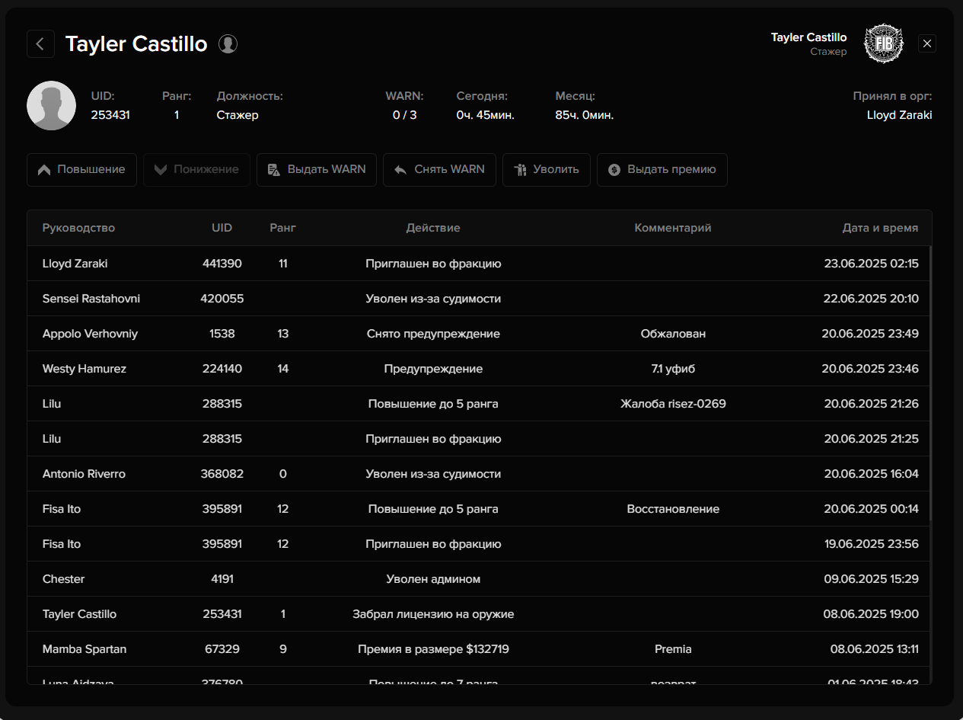Viewport: 963px width, 720px height.
Task: Sort table by Руководство column header
Action: click(78, 228)
